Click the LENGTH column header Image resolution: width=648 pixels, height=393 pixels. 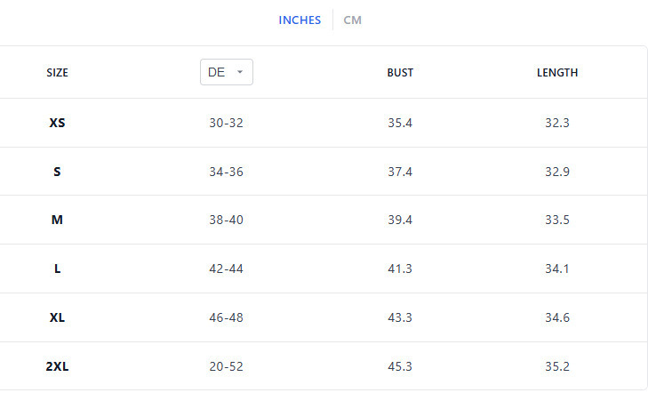pyautogui.click(x=557, y=73)
